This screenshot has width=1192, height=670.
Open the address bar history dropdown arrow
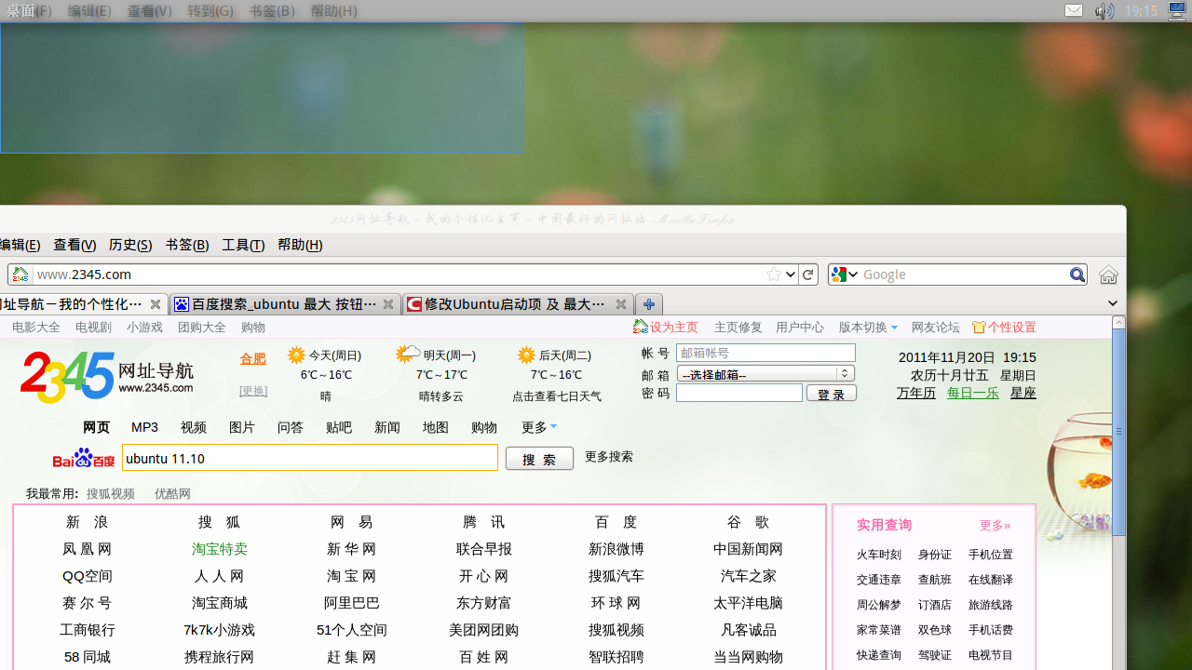point(791,275)
